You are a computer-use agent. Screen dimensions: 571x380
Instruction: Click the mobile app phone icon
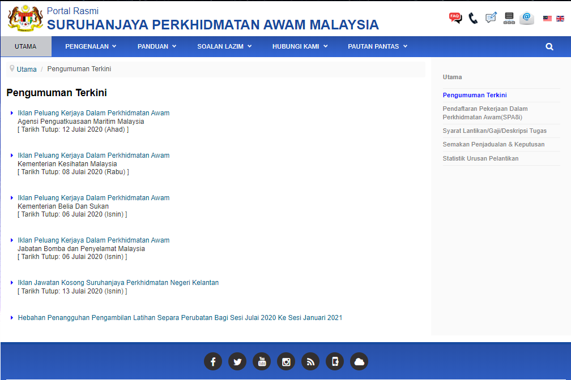(335, 361)
